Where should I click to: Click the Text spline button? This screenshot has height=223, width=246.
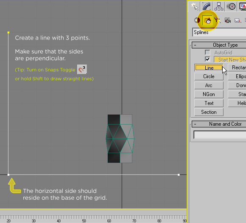click(209, 103)
